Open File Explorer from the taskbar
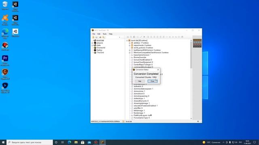 click(x=76, y=142)
